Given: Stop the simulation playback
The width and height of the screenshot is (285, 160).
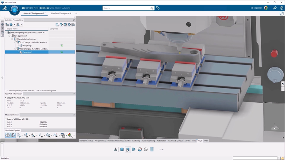Looking at the screenshot, I should tap(122, 150).
